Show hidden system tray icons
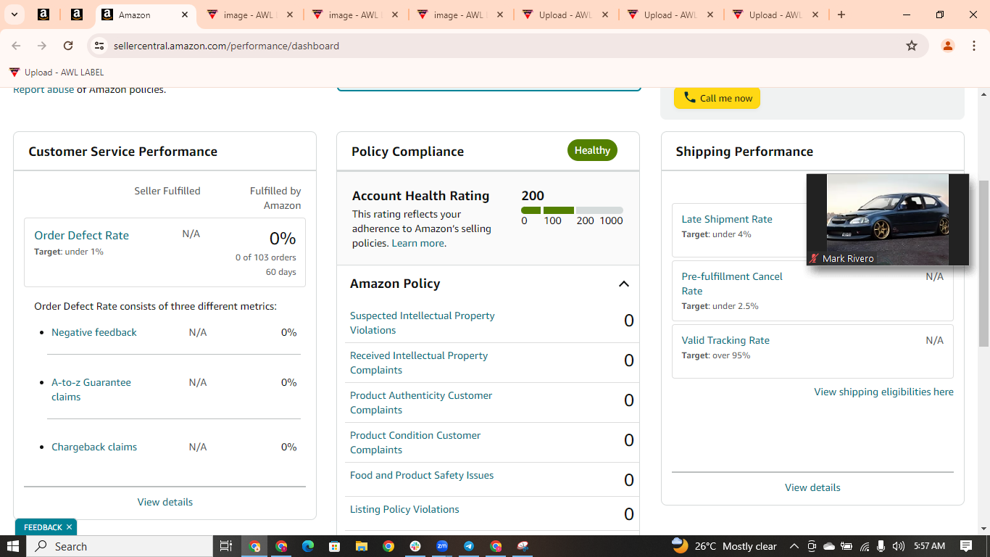 (x=794, y=546)
